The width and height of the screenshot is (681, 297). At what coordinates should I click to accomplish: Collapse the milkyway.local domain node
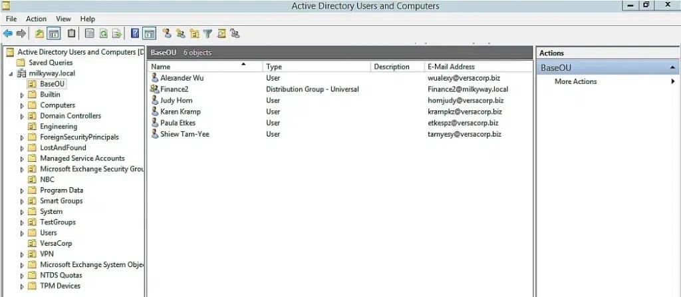coord(11,73)
